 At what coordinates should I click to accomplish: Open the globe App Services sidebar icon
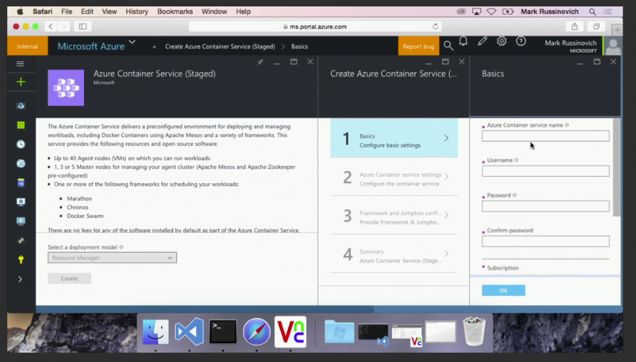[21, 163]
